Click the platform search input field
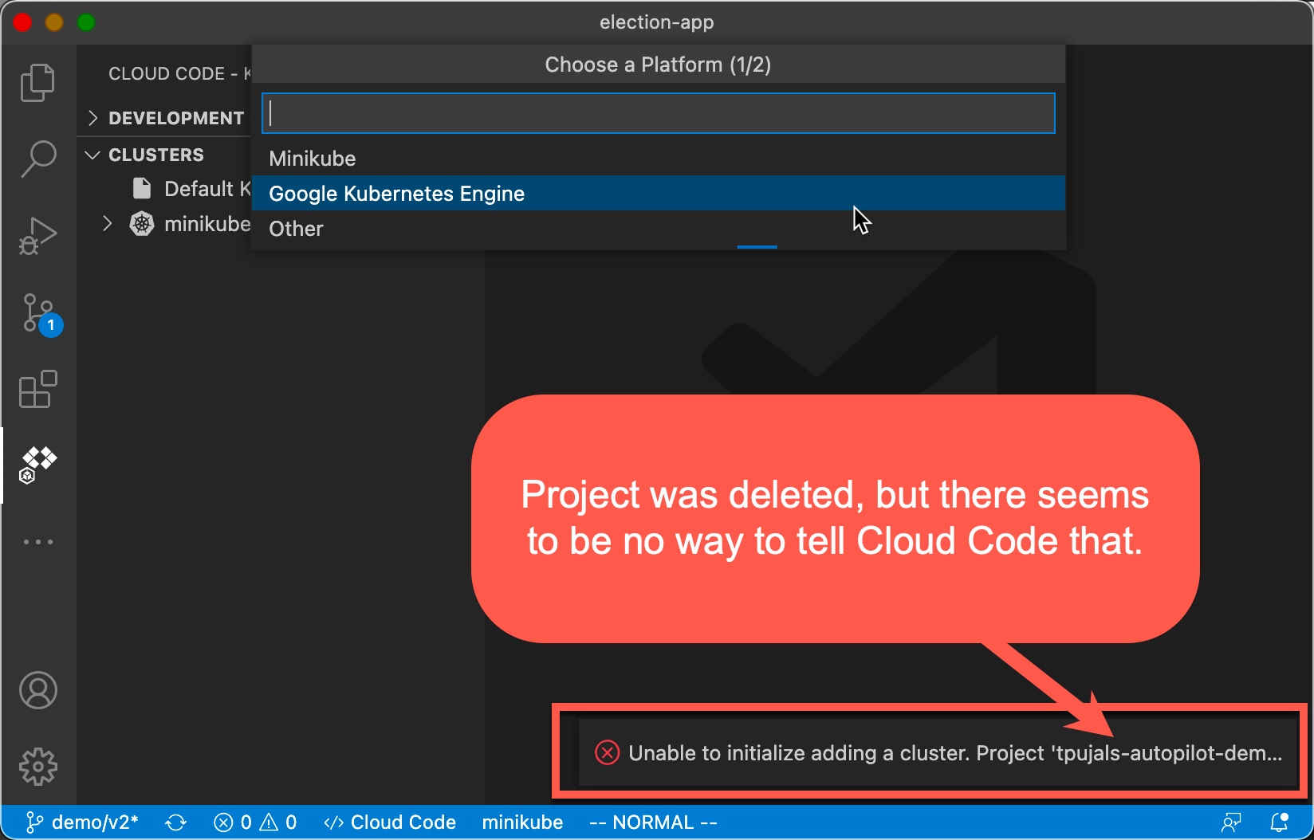The width and height of the screenshot is (1314, 840). (x=657, y=113)
